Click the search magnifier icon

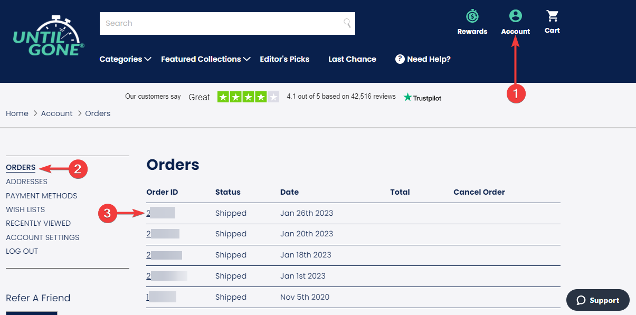pyautogui.click(x=347, y=23)
